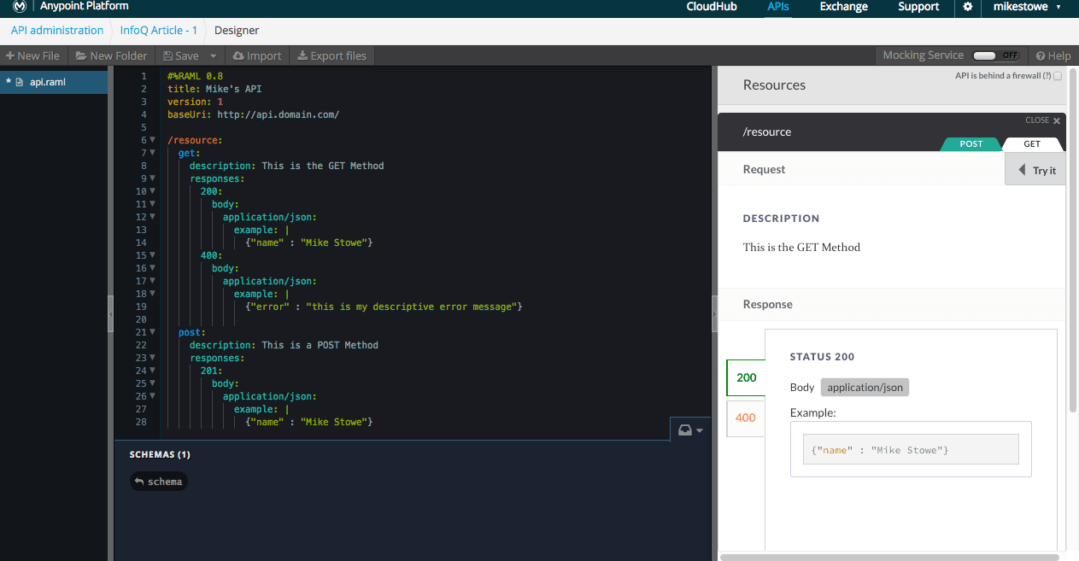Open the shelf tray icon dropdown
This screenshot has height=561, width=1079.
point(690,430)
